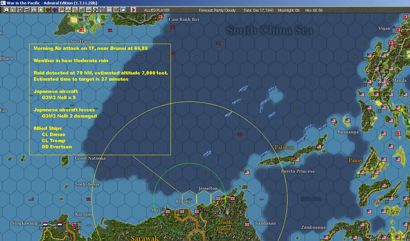
Task: Click red plane on green background icon
Action: (x=48, y=10)
